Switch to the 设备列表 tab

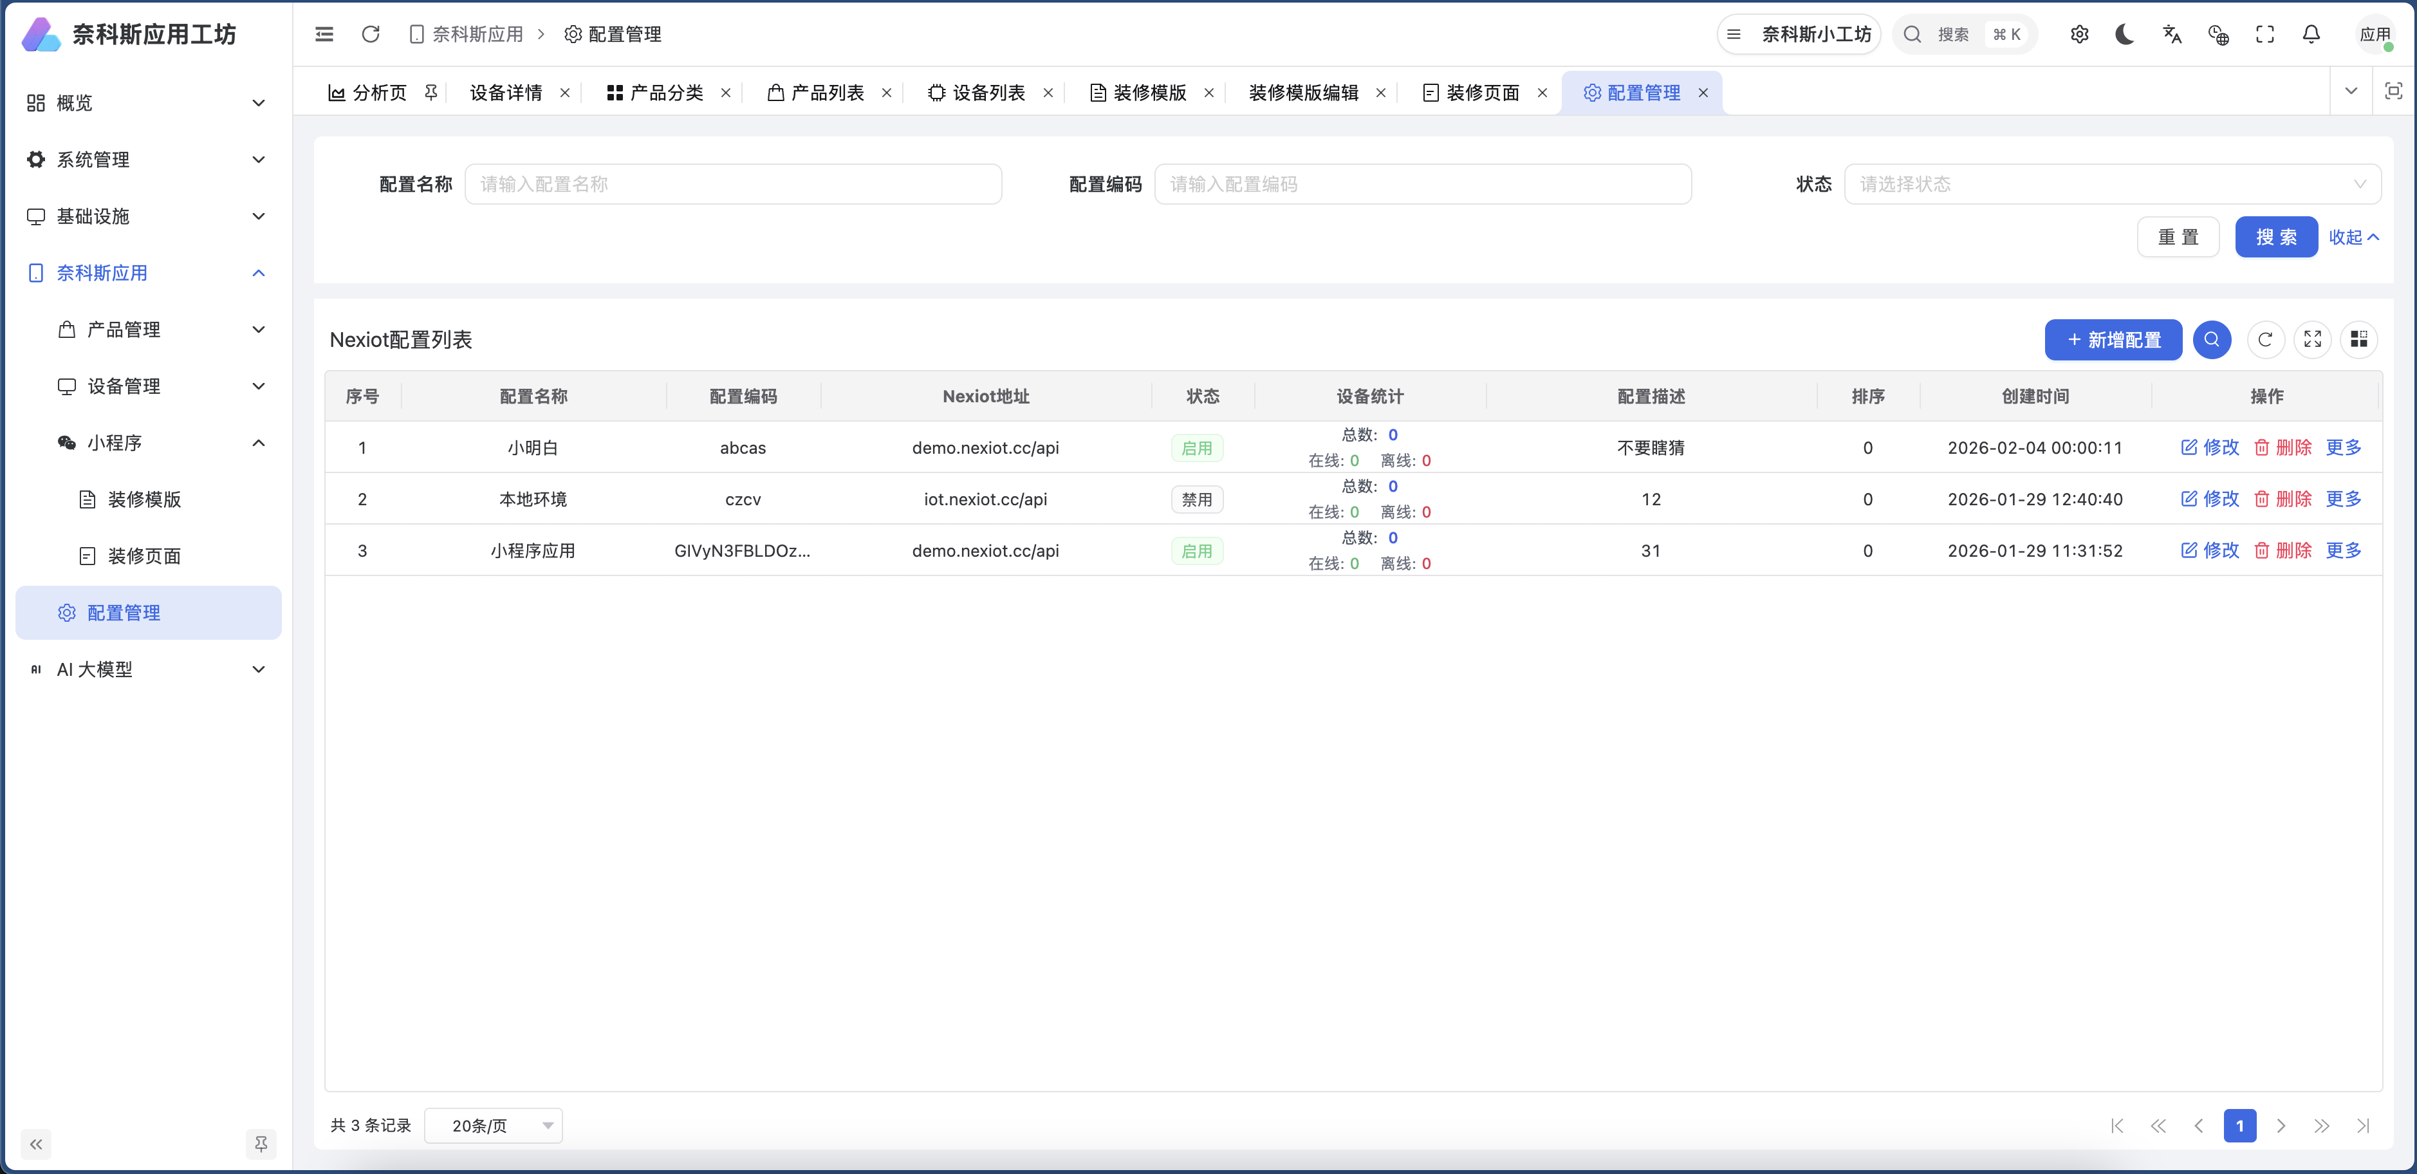[x=987, y=93]
